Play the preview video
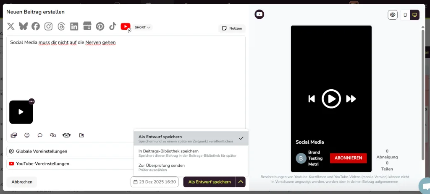This screenshot has height=194, width=430. tap(331, 99)
